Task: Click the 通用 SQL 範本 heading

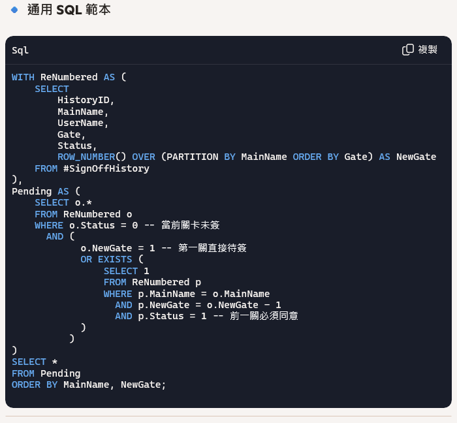Action: [x=69, y=10]
